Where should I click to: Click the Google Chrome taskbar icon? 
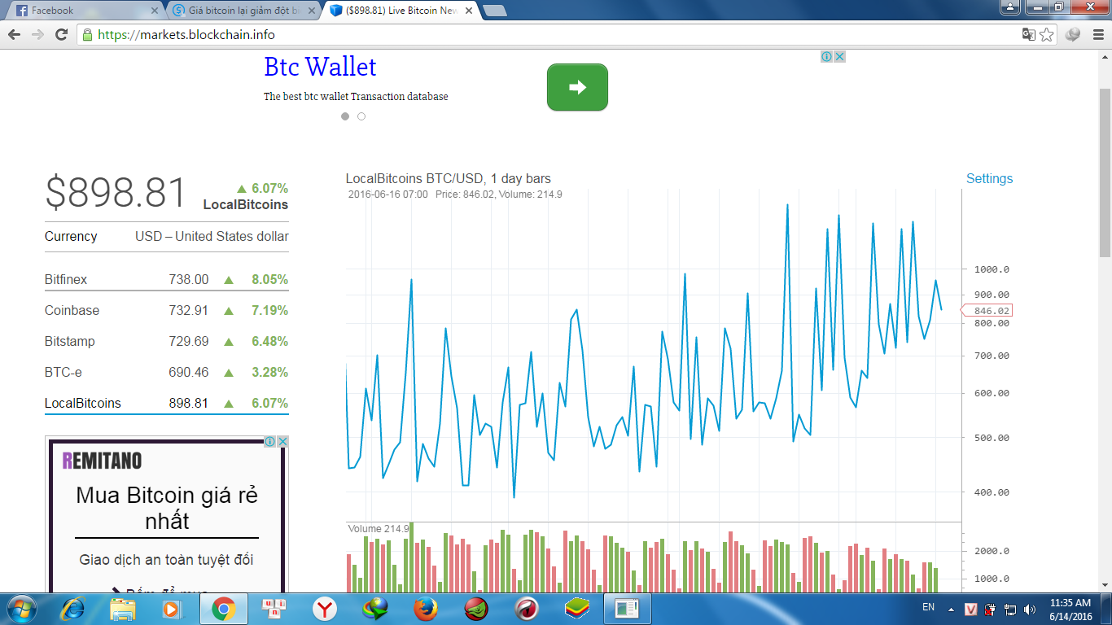click(223, 608)
